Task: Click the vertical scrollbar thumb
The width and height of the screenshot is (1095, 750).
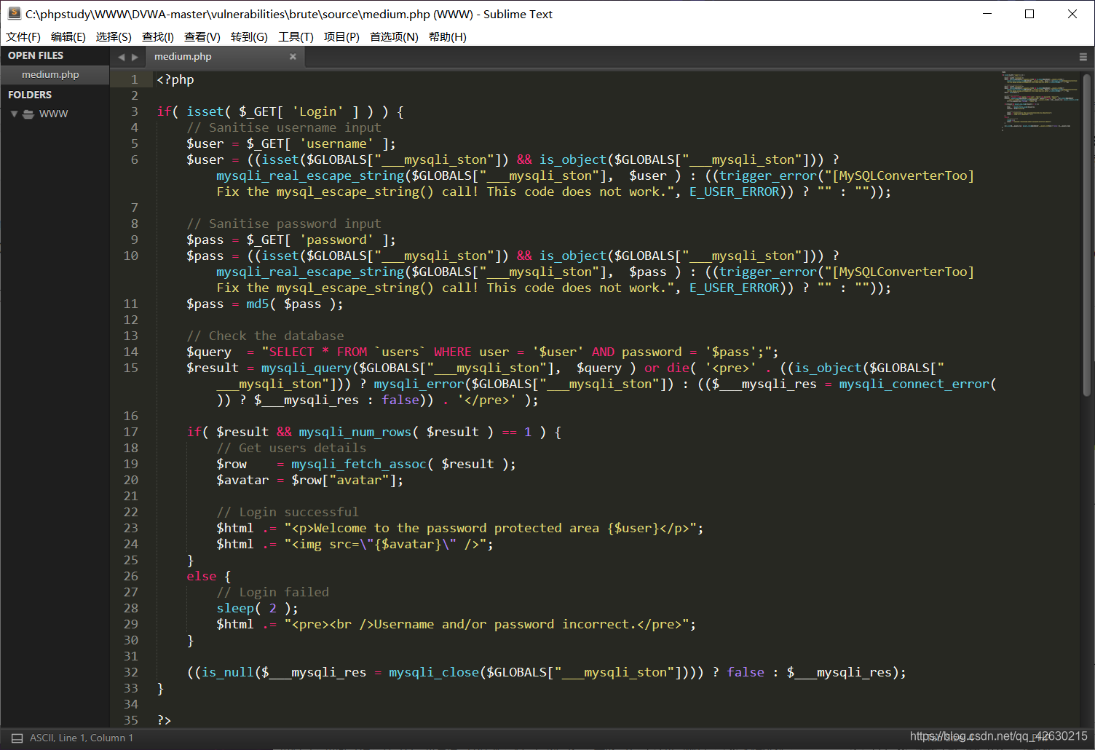Action: click(1087, 235)
